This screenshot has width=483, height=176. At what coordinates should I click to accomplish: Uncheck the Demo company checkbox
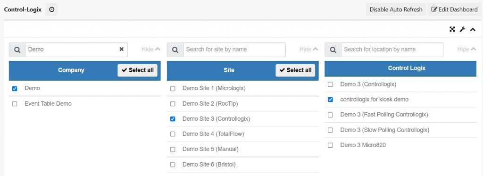(15, 89)
